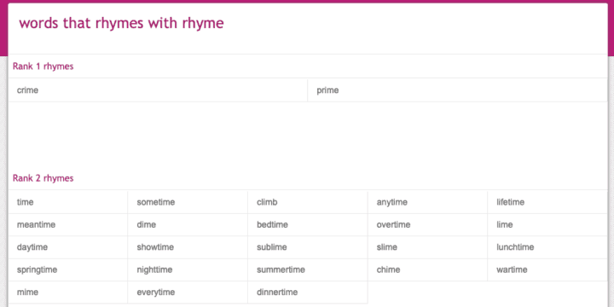Choose the word 'chime'
The image size is (614, 307).
pos(388,269)
